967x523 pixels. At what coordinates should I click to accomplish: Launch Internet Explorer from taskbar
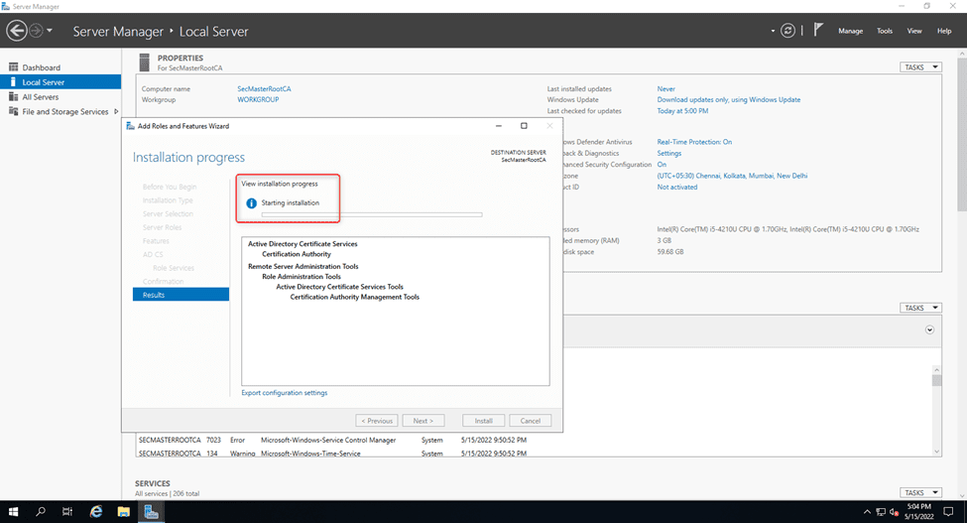(x=96, y=511)
